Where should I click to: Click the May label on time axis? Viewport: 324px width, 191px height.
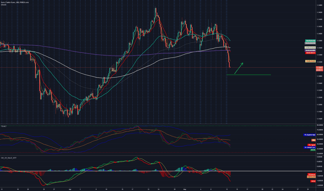click(x=185, y=189)
